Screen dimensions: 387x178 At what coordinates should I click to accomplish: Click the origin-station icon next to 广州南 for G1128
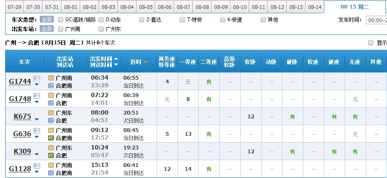point(51,165)
